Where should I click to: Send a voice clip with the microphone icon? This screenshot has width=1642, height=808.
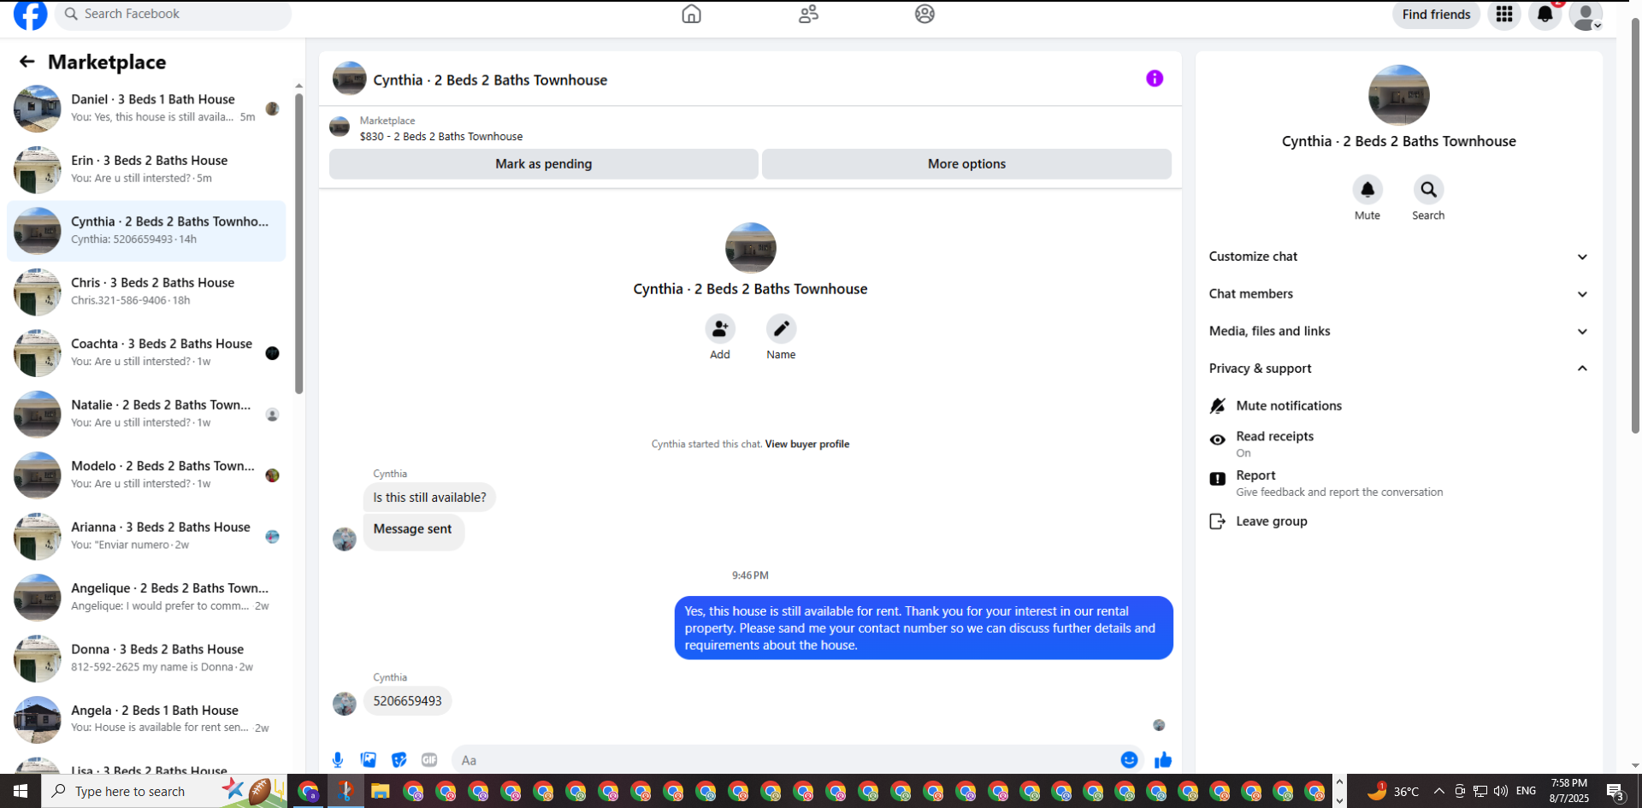click(338, 760)
